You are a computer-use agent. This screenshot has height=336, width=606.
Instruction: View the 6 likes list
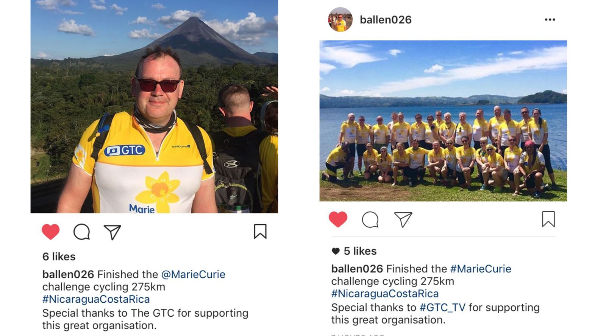point(59,257)
